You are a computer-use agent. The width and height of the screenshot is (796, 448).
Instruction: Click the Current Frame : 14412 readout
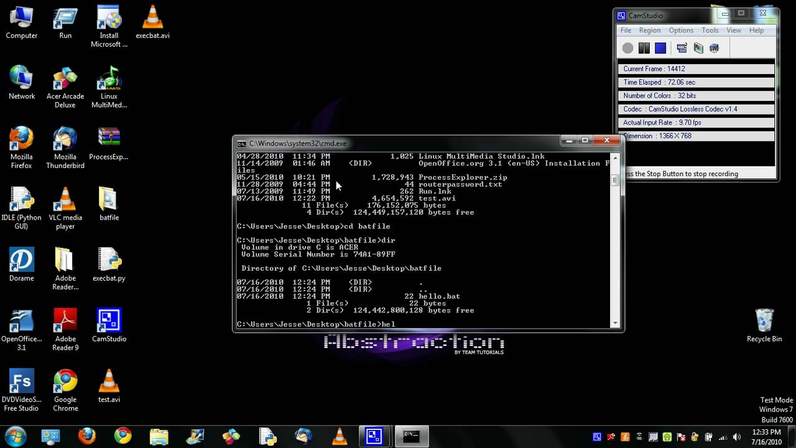[x=696, y=69]
